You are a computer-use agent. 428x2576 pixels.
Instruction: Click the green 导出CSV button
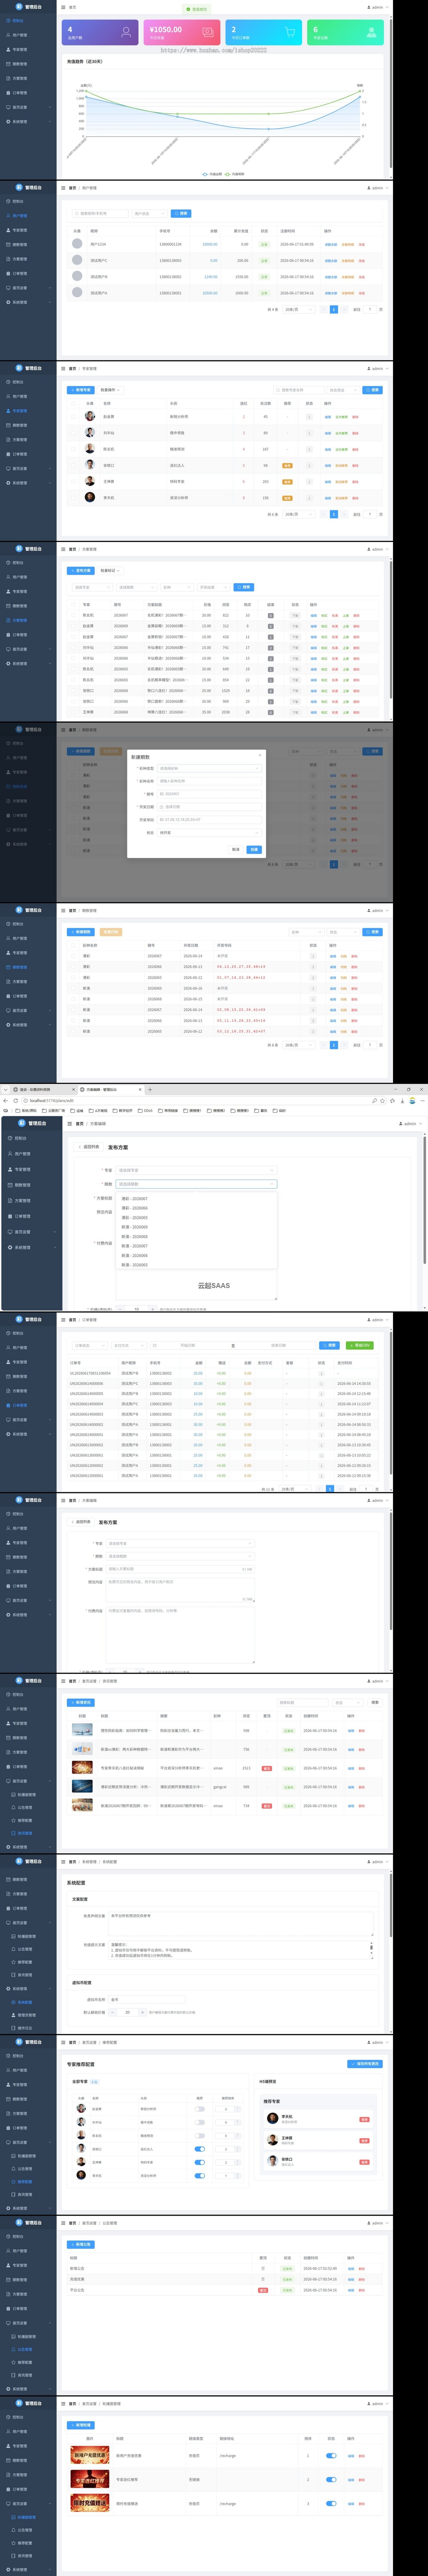[359, 1345]
